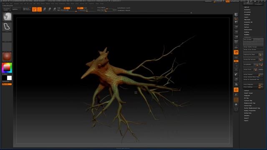Click the Frame mesh icon
The height and width of the screenshot is (150, 267).
(x=236, y=70)
